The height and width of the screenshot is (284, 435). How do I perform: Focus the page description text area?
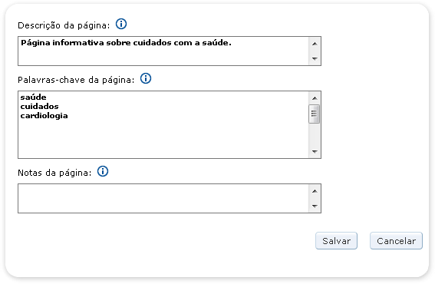click(163, 51)
